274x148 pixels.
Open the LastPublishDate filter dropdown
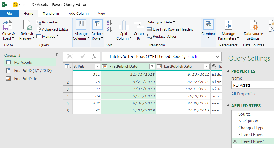[207, 66]
